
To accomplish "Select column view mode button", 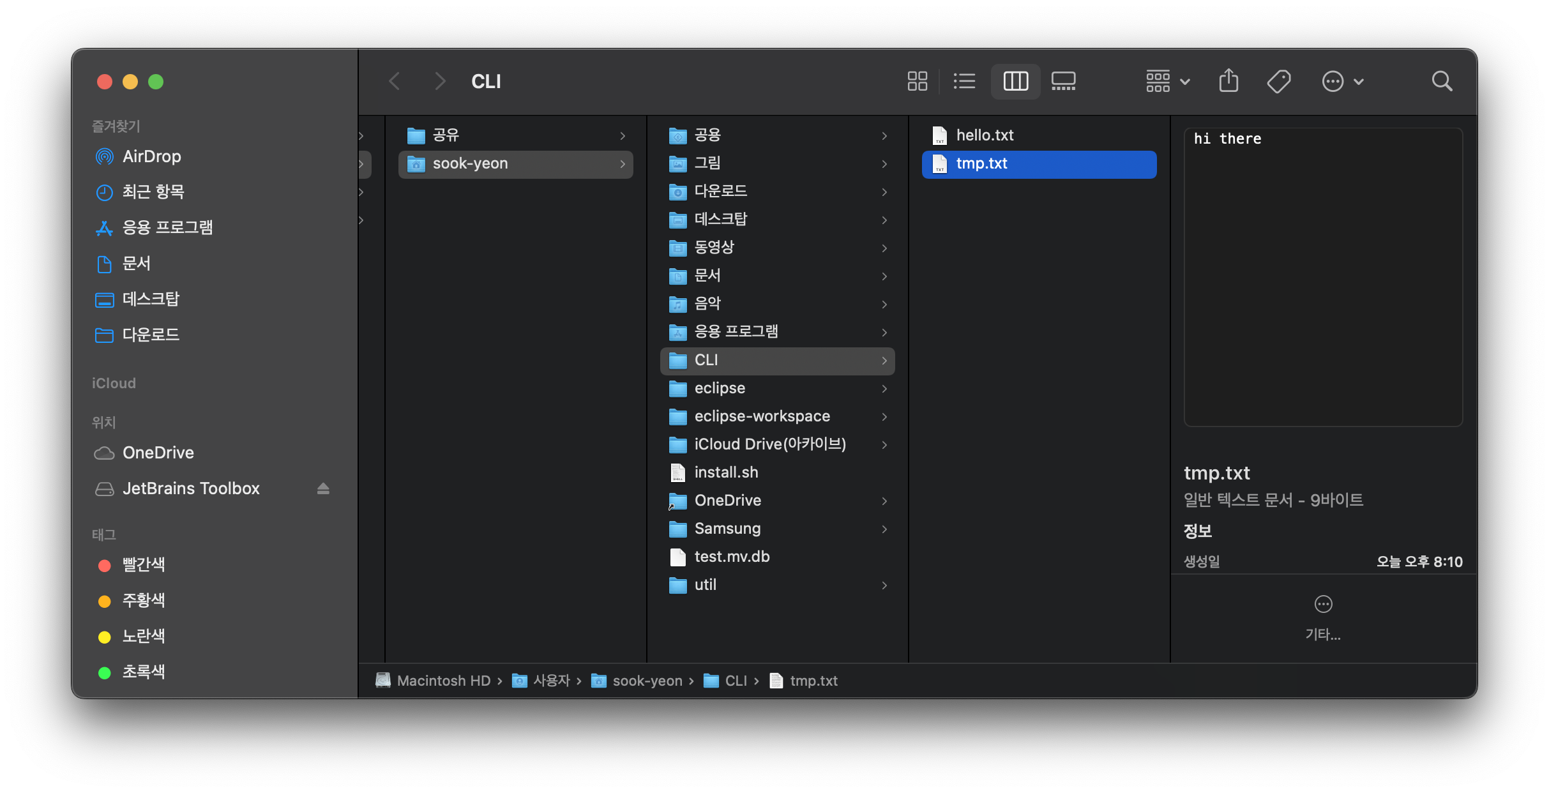I will pyautogui.click(x=1015, y=81).
